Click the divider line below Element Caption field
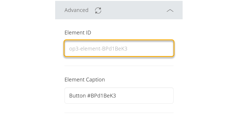Image resolution: width=236 pixels, height=120 pixels. pos(119,113)
